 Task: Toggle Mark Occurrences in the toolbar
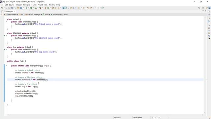tap(66, 8)
